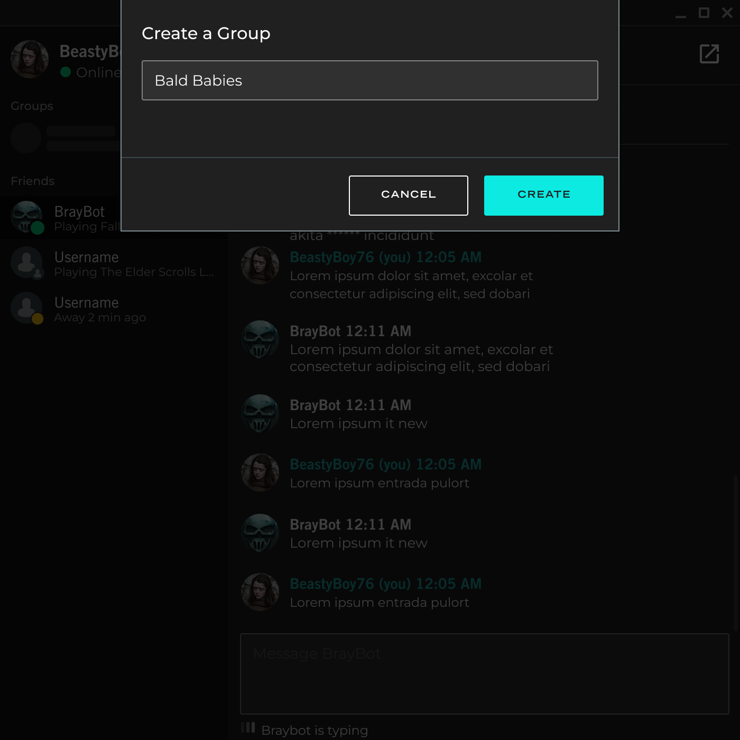The height and width of the screenshot is (740, 740).
Task: Open the pop-out chat window icon
Action: tap(709, 54)
